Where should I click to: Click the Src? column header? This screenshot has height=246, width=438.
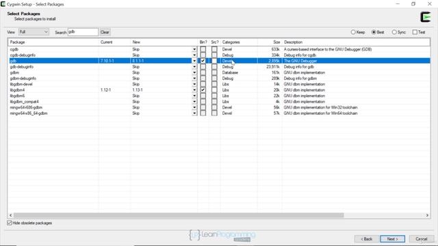click(215, 42)
